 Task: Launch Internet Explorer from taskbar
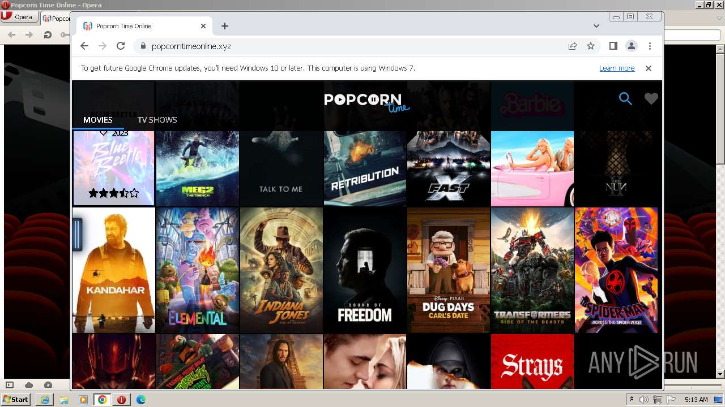pos(45,400)
